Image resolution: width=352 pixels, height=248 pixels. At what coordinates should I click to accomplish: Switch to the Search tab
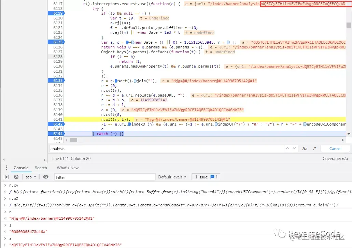pyautogui.click(x=41, y=168)
